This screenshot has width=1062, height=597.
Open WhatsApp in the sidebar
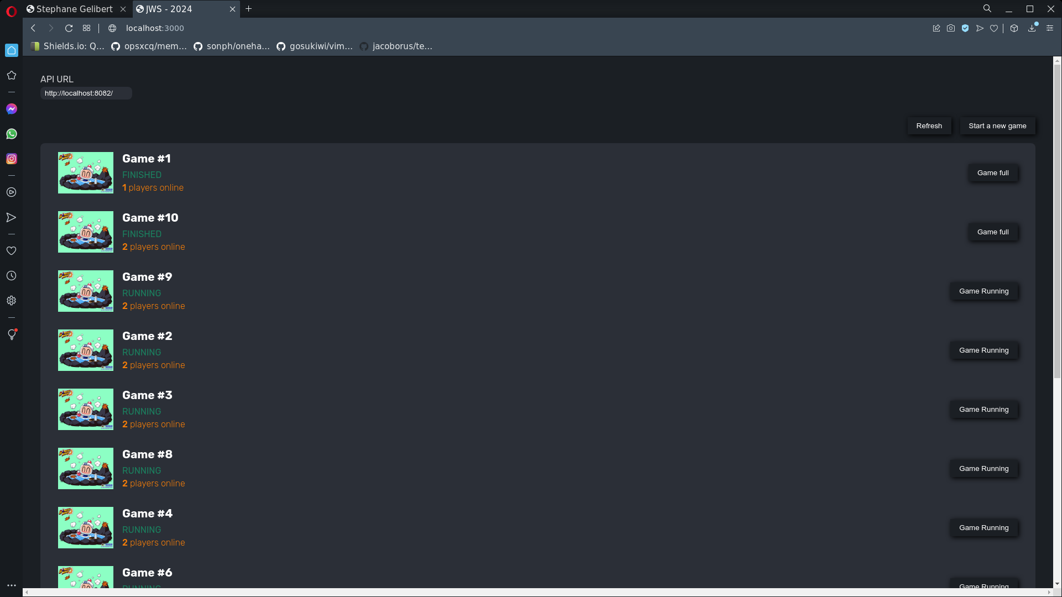coord(12,134)
